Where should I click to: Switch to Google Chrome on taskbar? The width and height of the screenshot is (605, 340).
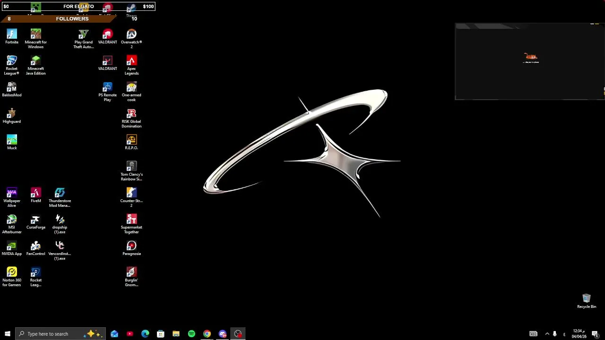coord(207,334)
